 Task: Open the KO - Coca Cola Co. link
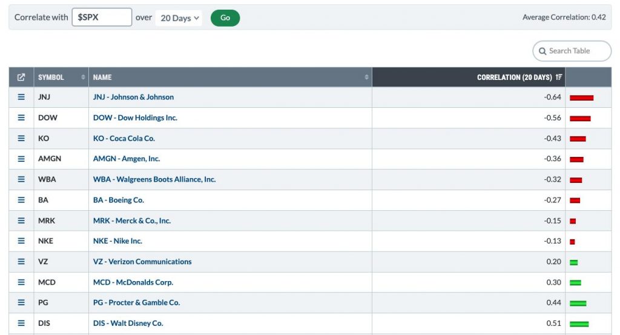(x=124, y=139)
